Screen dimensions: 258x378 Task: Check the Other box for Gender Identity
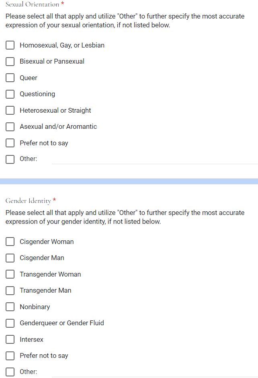pyautogui.click(x=10, y=372)
